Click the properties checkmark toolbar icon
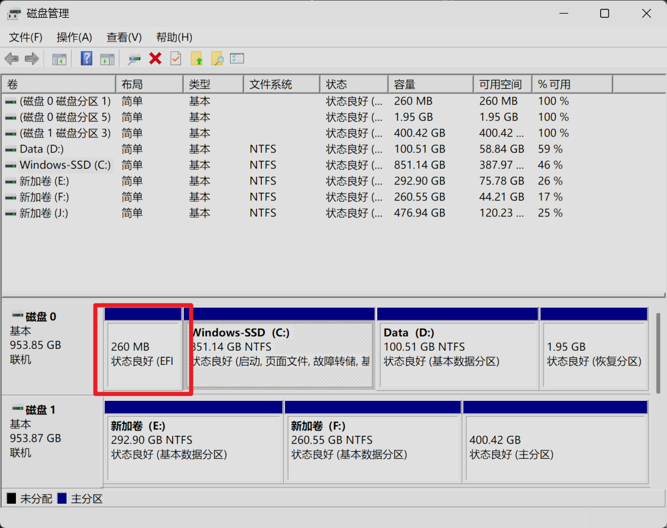 pos(176,59)
